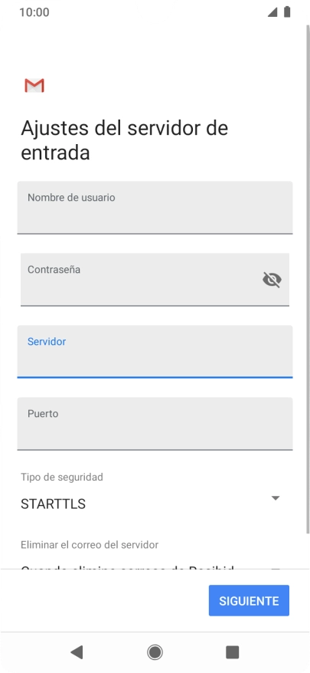Viewport: 310px width, 673px height.
Task: Toggle password visibility eye icon
Action: 272,280
